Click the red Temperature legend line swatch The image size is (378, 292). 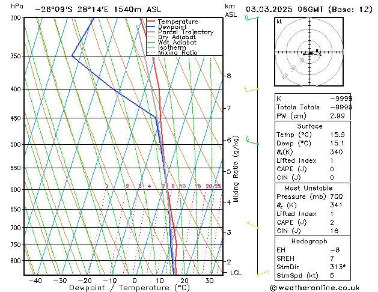coord(151,21)
